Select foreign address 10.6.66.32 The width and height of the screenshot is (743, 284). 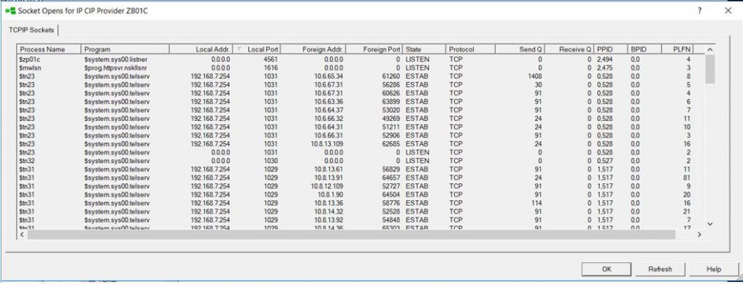[329, 119]
